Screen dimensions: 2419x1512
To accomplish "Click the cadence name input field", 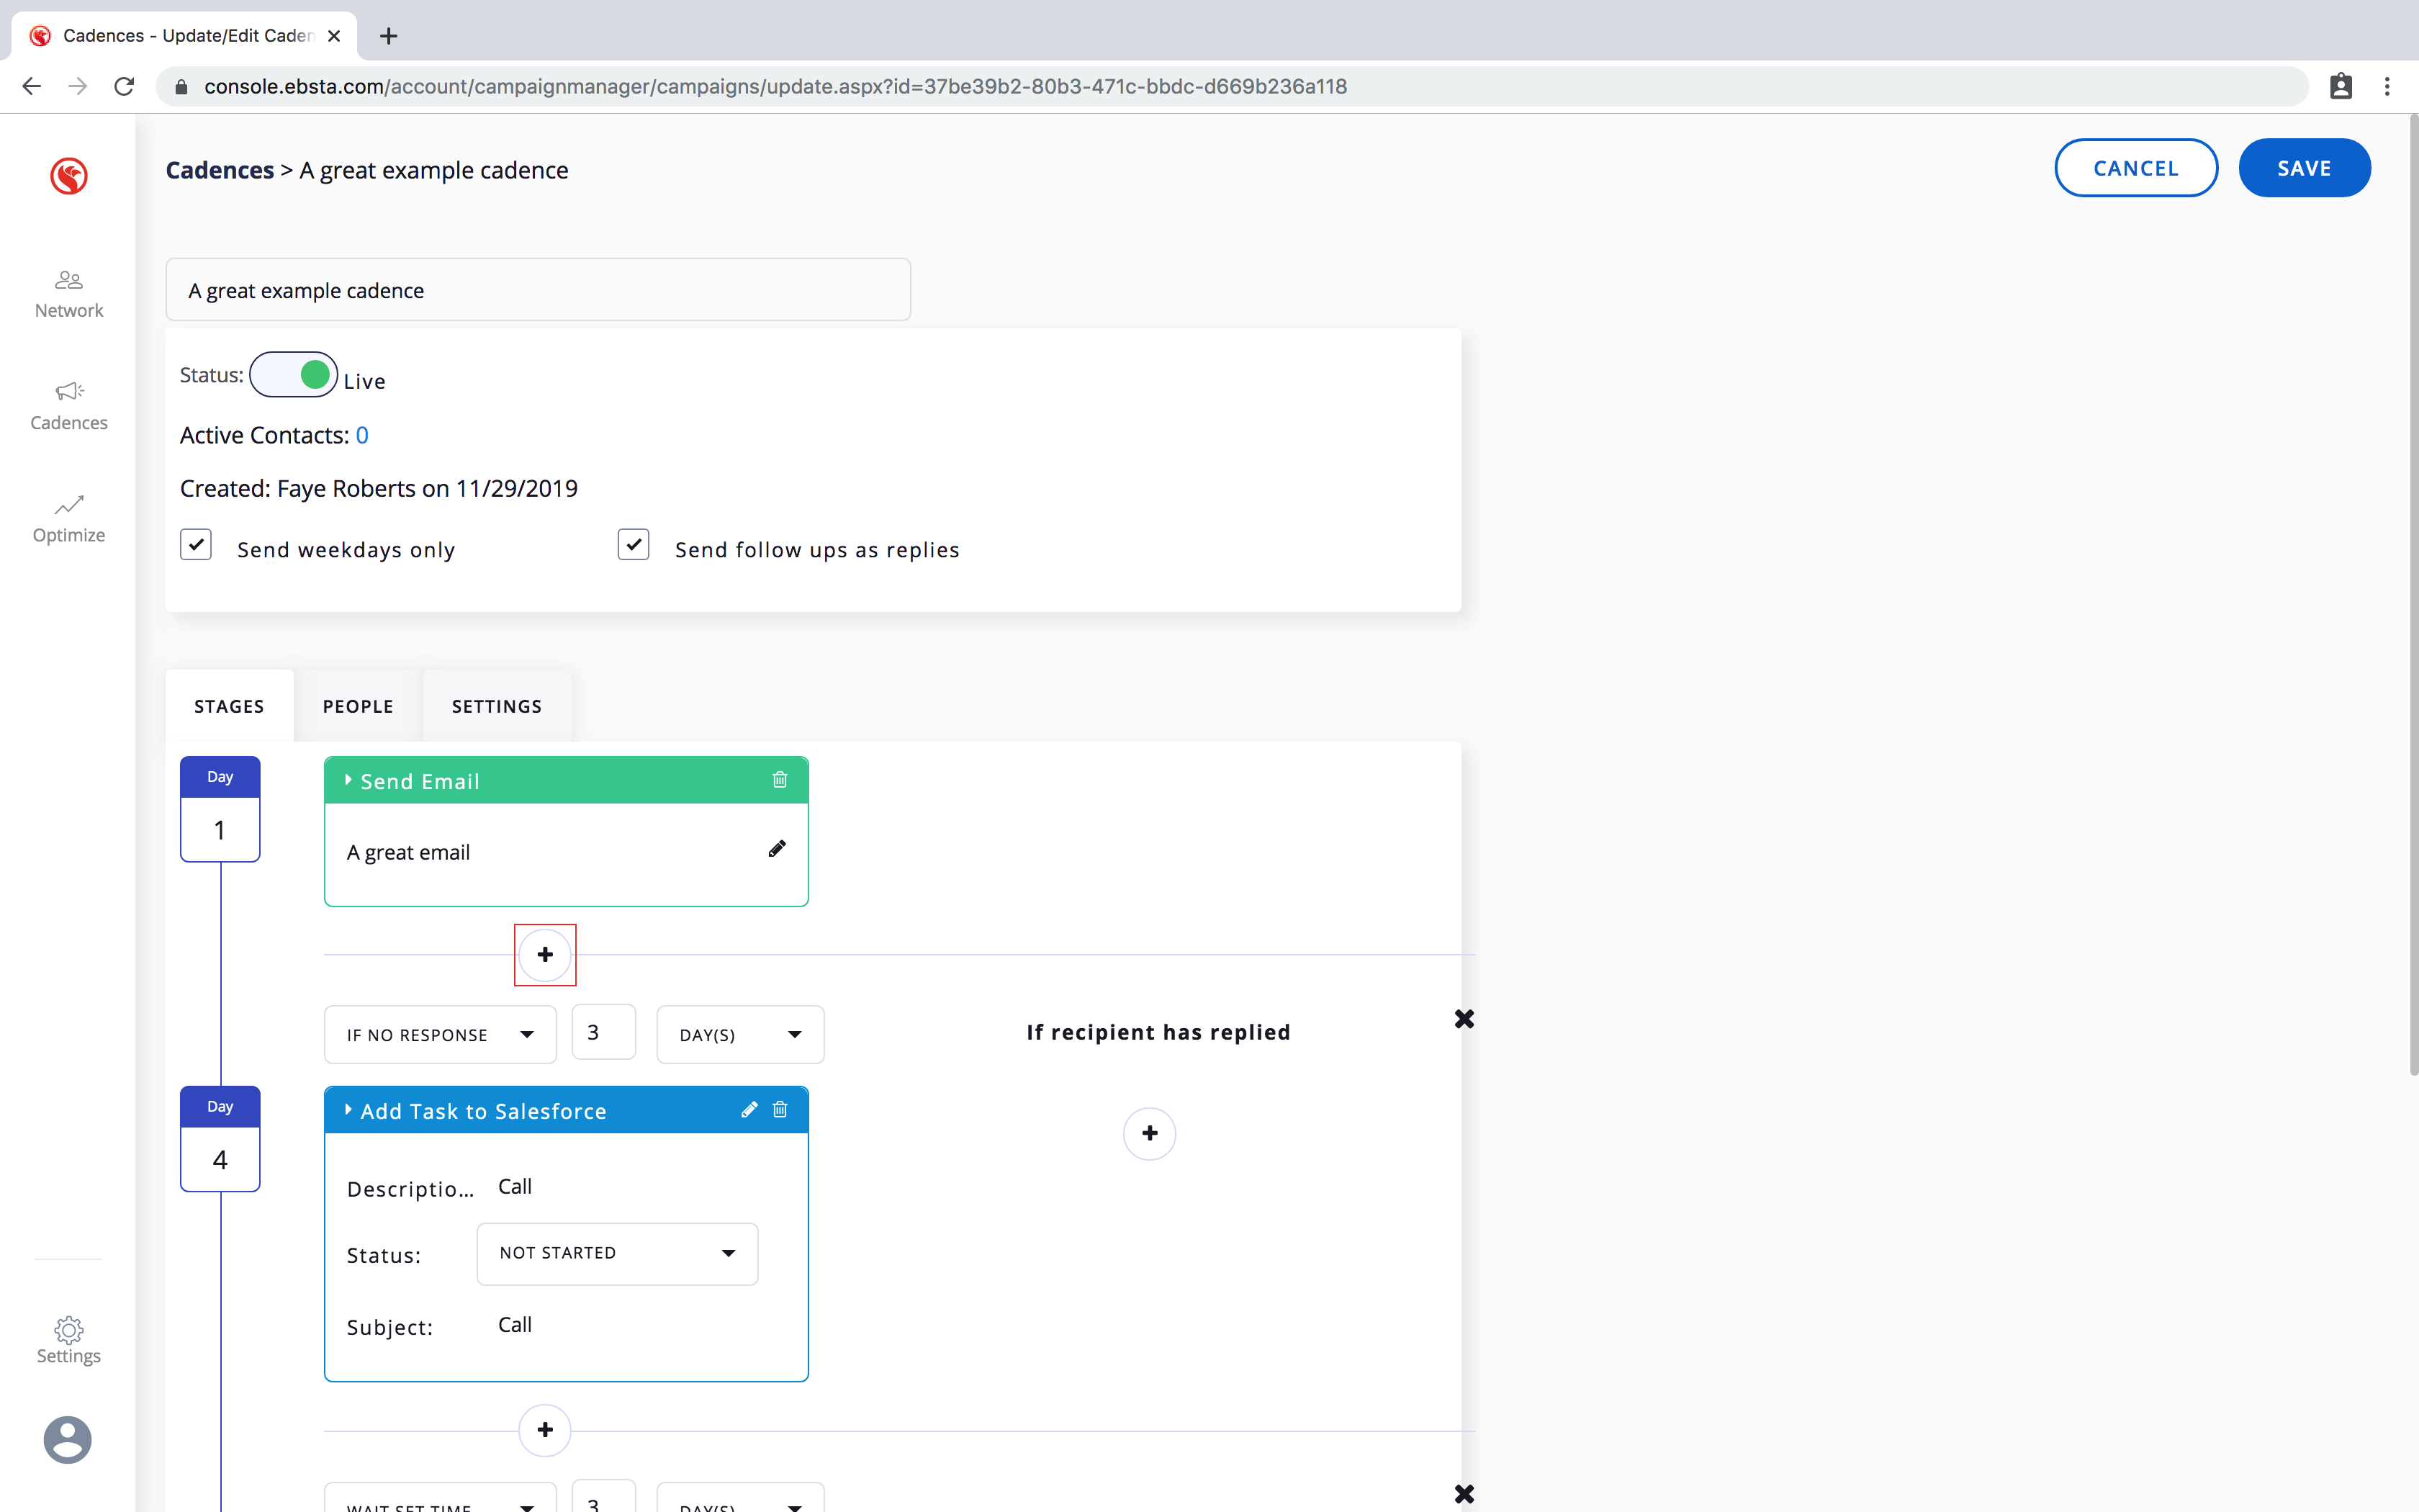I will 538,291.
